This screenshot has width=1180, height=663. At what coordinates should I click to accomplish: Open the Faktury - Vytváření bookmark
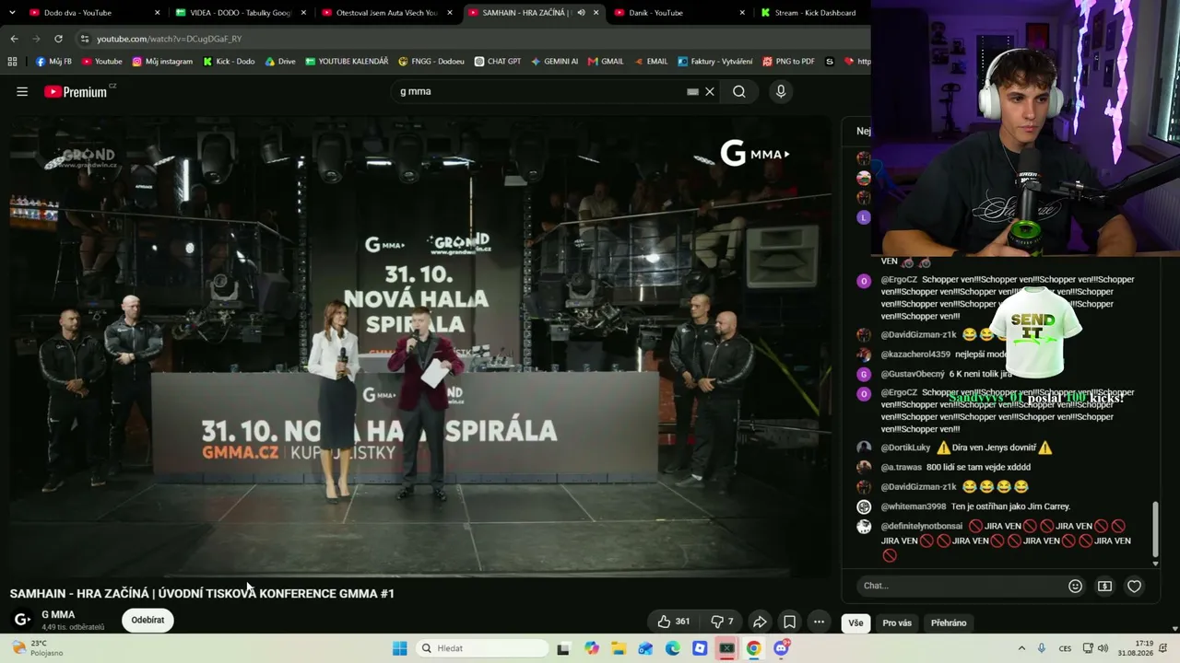714,62
